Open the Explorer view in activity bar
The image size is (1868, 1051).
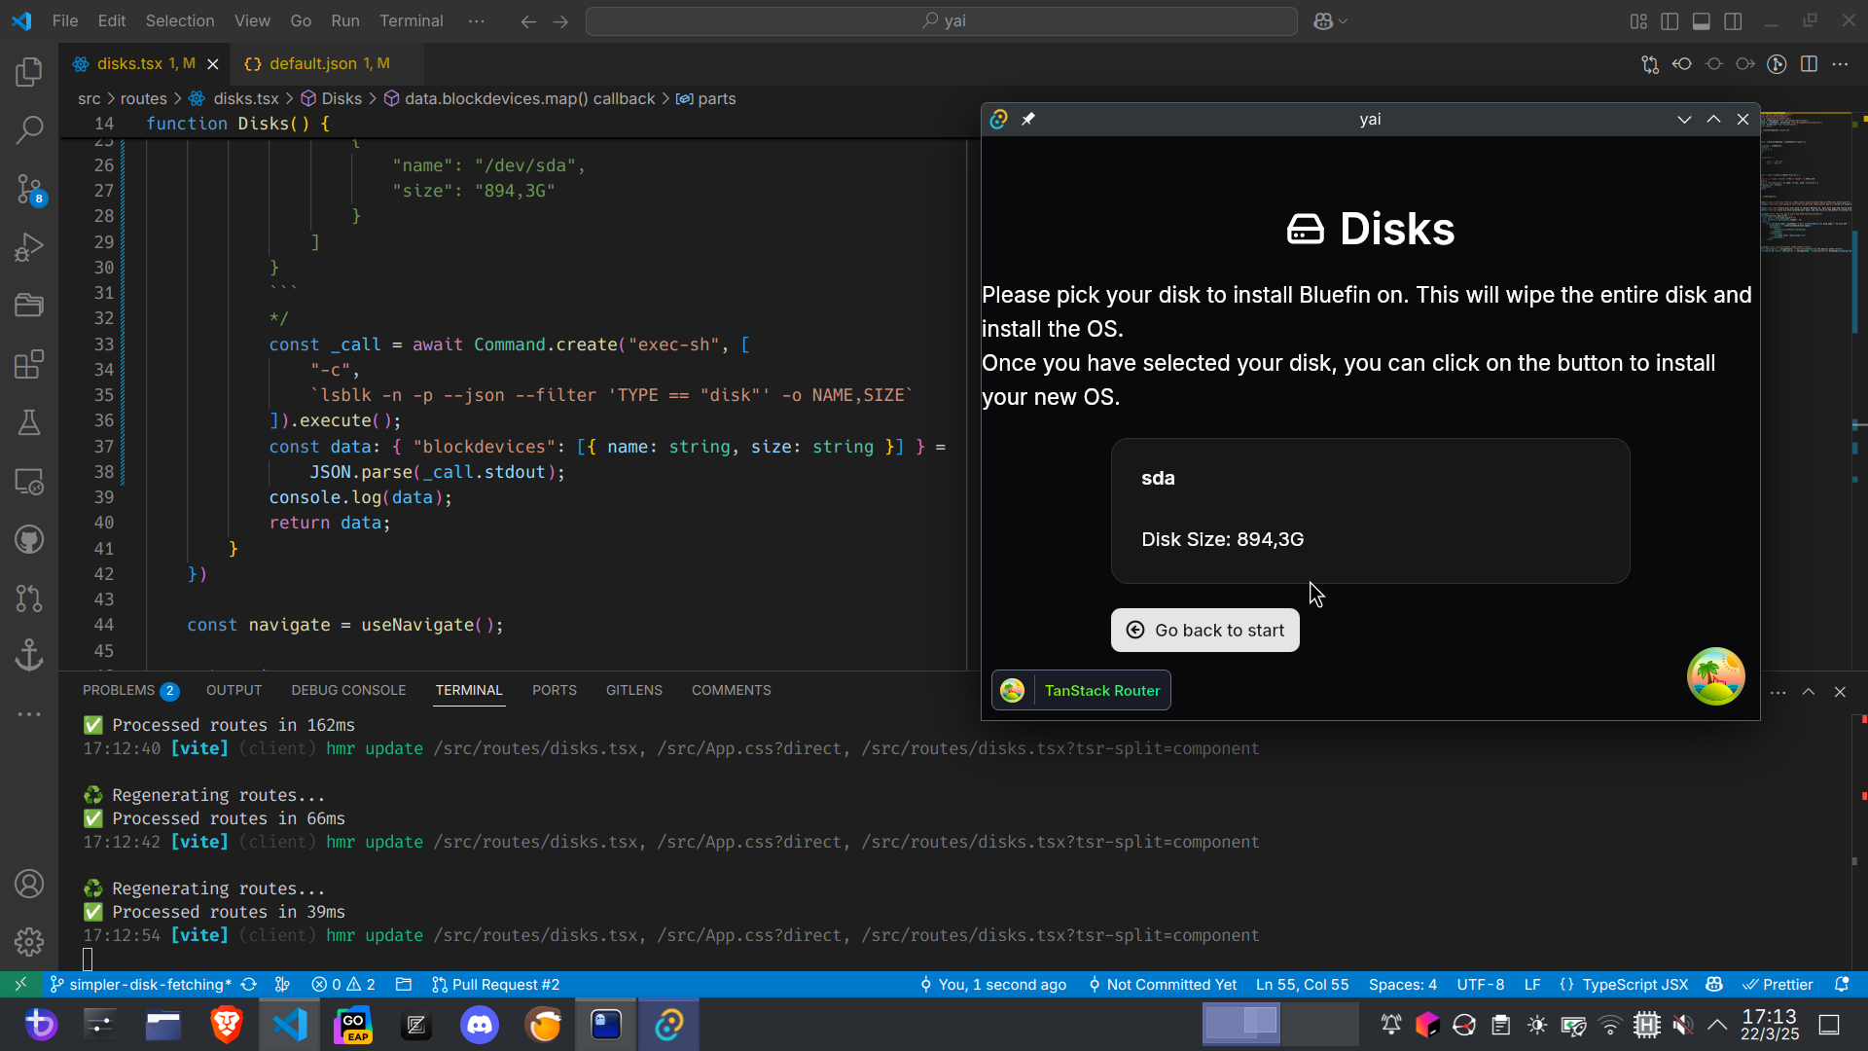(x=29, y=72)
